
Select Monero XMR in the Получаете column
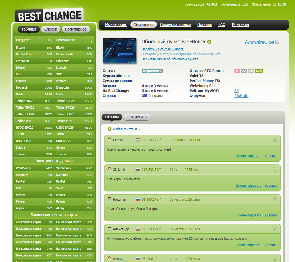74,81
